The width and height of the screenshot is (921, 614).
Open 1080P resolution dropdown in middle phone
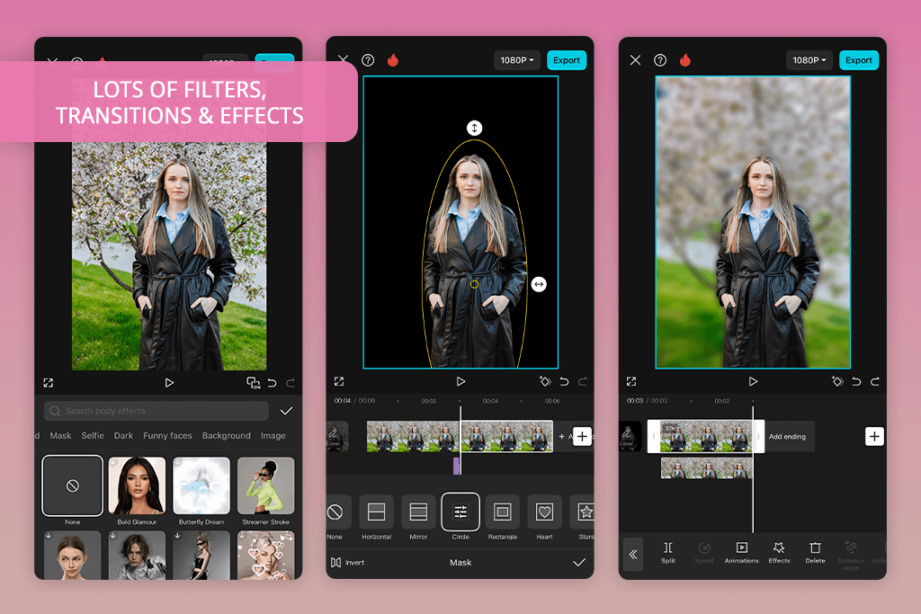point(517,60)
